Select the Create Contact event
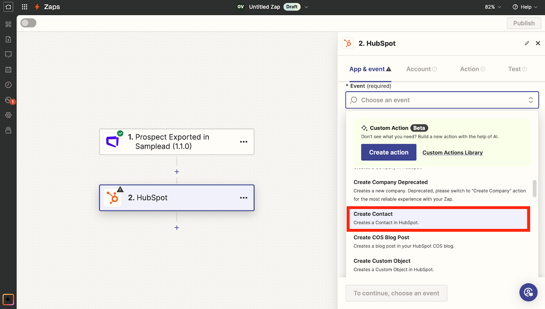This screenshot has height=309, width=545. pos(438,218)
